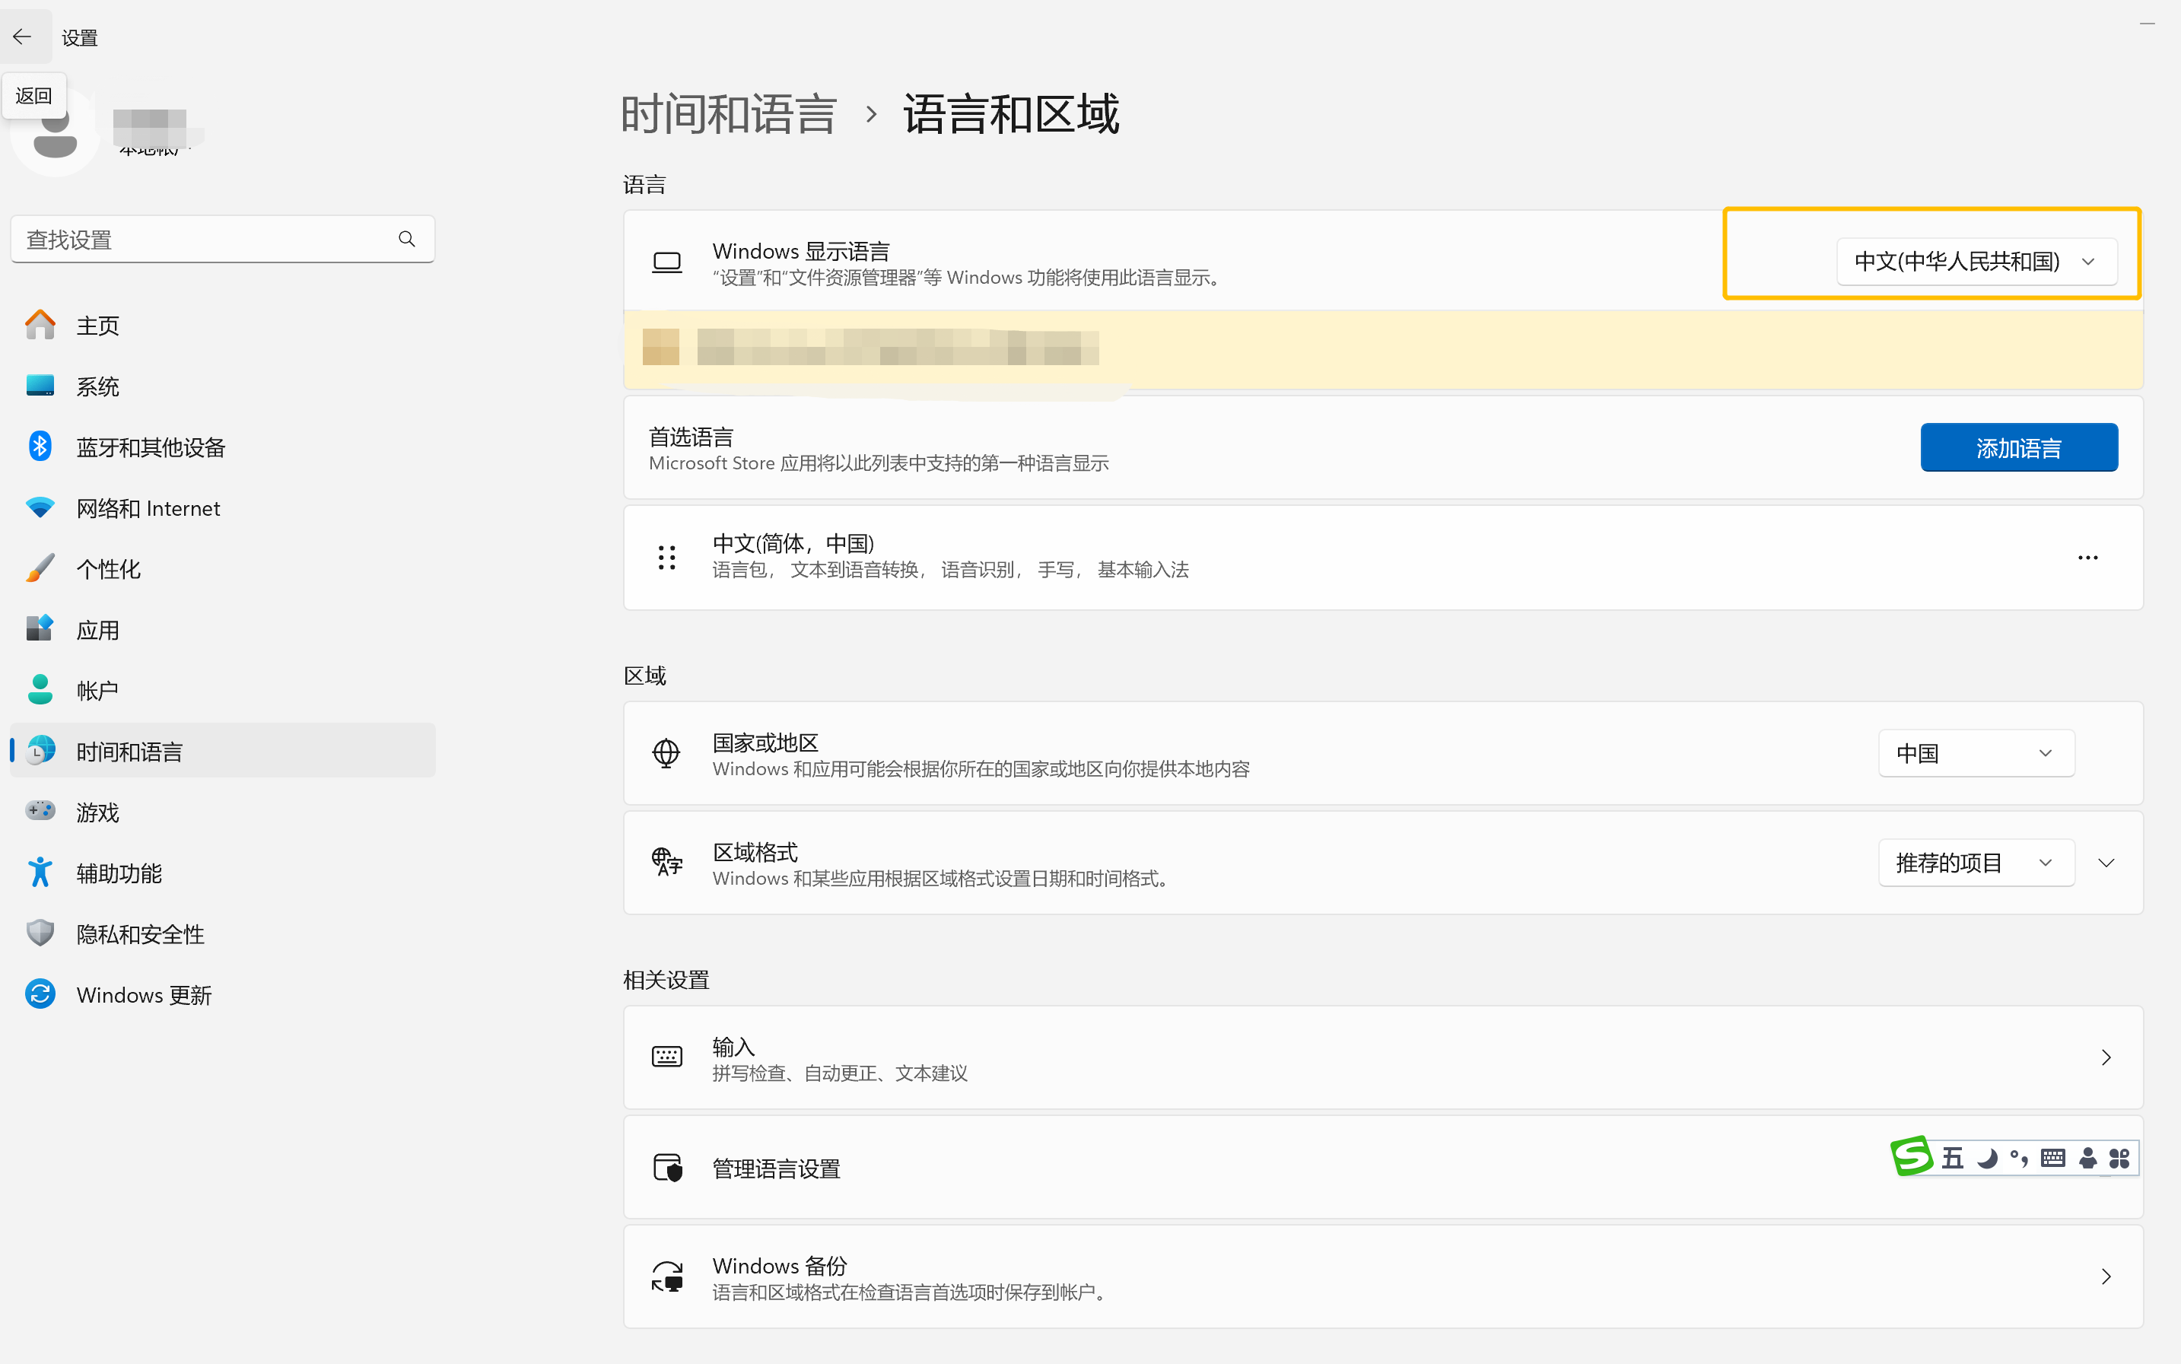Click the backup icon beside Windows 备份
Viewport: 2181px width, 1364px height.
666,1277
